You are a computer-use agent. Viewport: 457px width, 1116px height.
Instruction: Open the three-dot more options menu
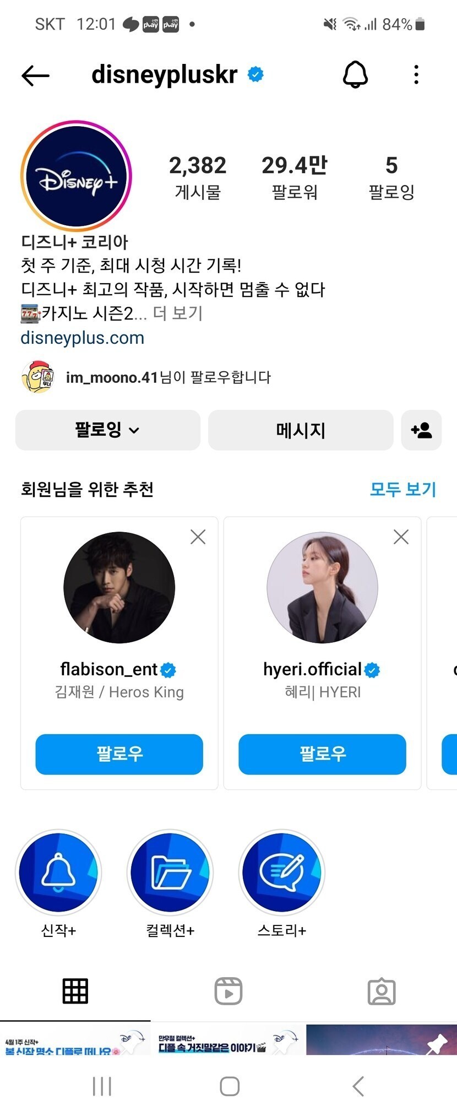(416, 74)
